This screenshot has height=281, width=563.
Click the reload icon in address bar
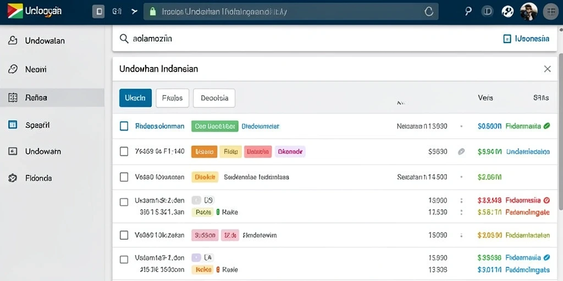coord(429,12)
